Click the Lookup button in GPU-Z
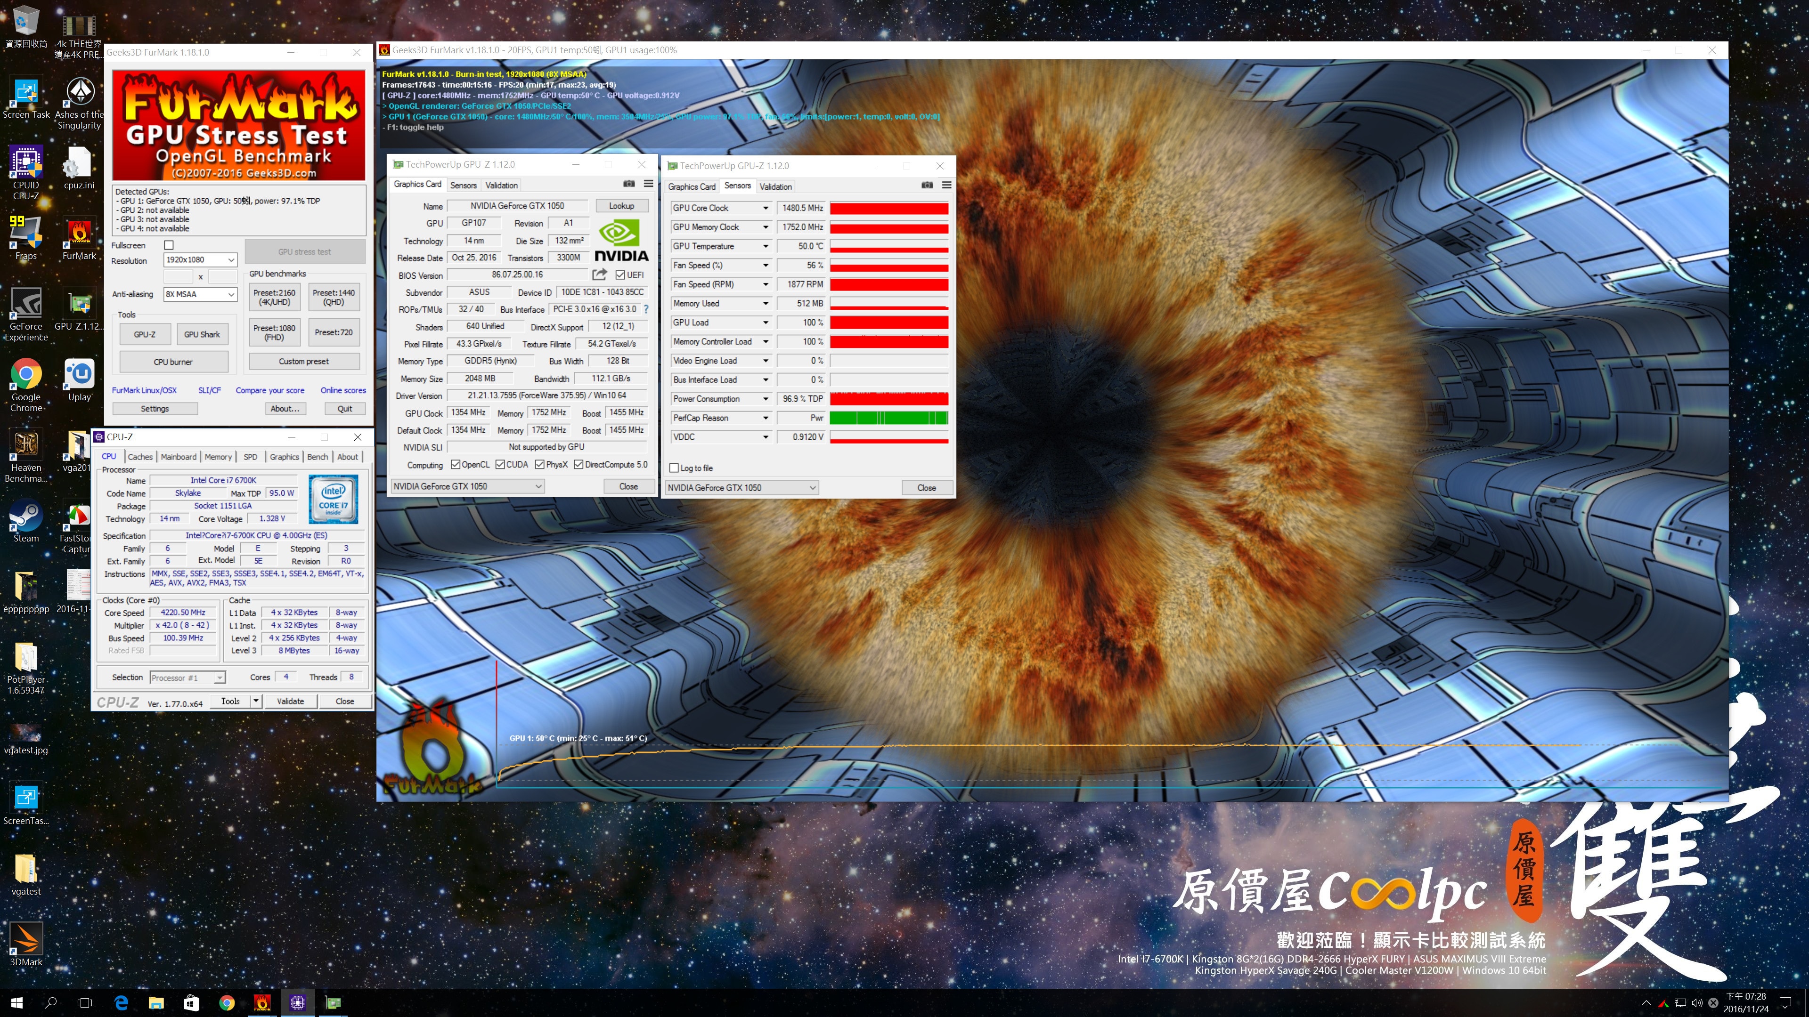1809x1017 pixels. pyautogui.click(x=621, y=206)
